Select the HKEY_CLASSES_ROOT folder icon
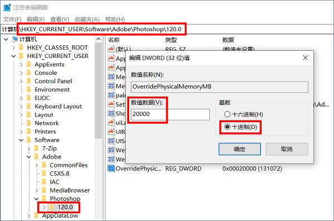Screen dimensions: 334x221 coord(21,47)
